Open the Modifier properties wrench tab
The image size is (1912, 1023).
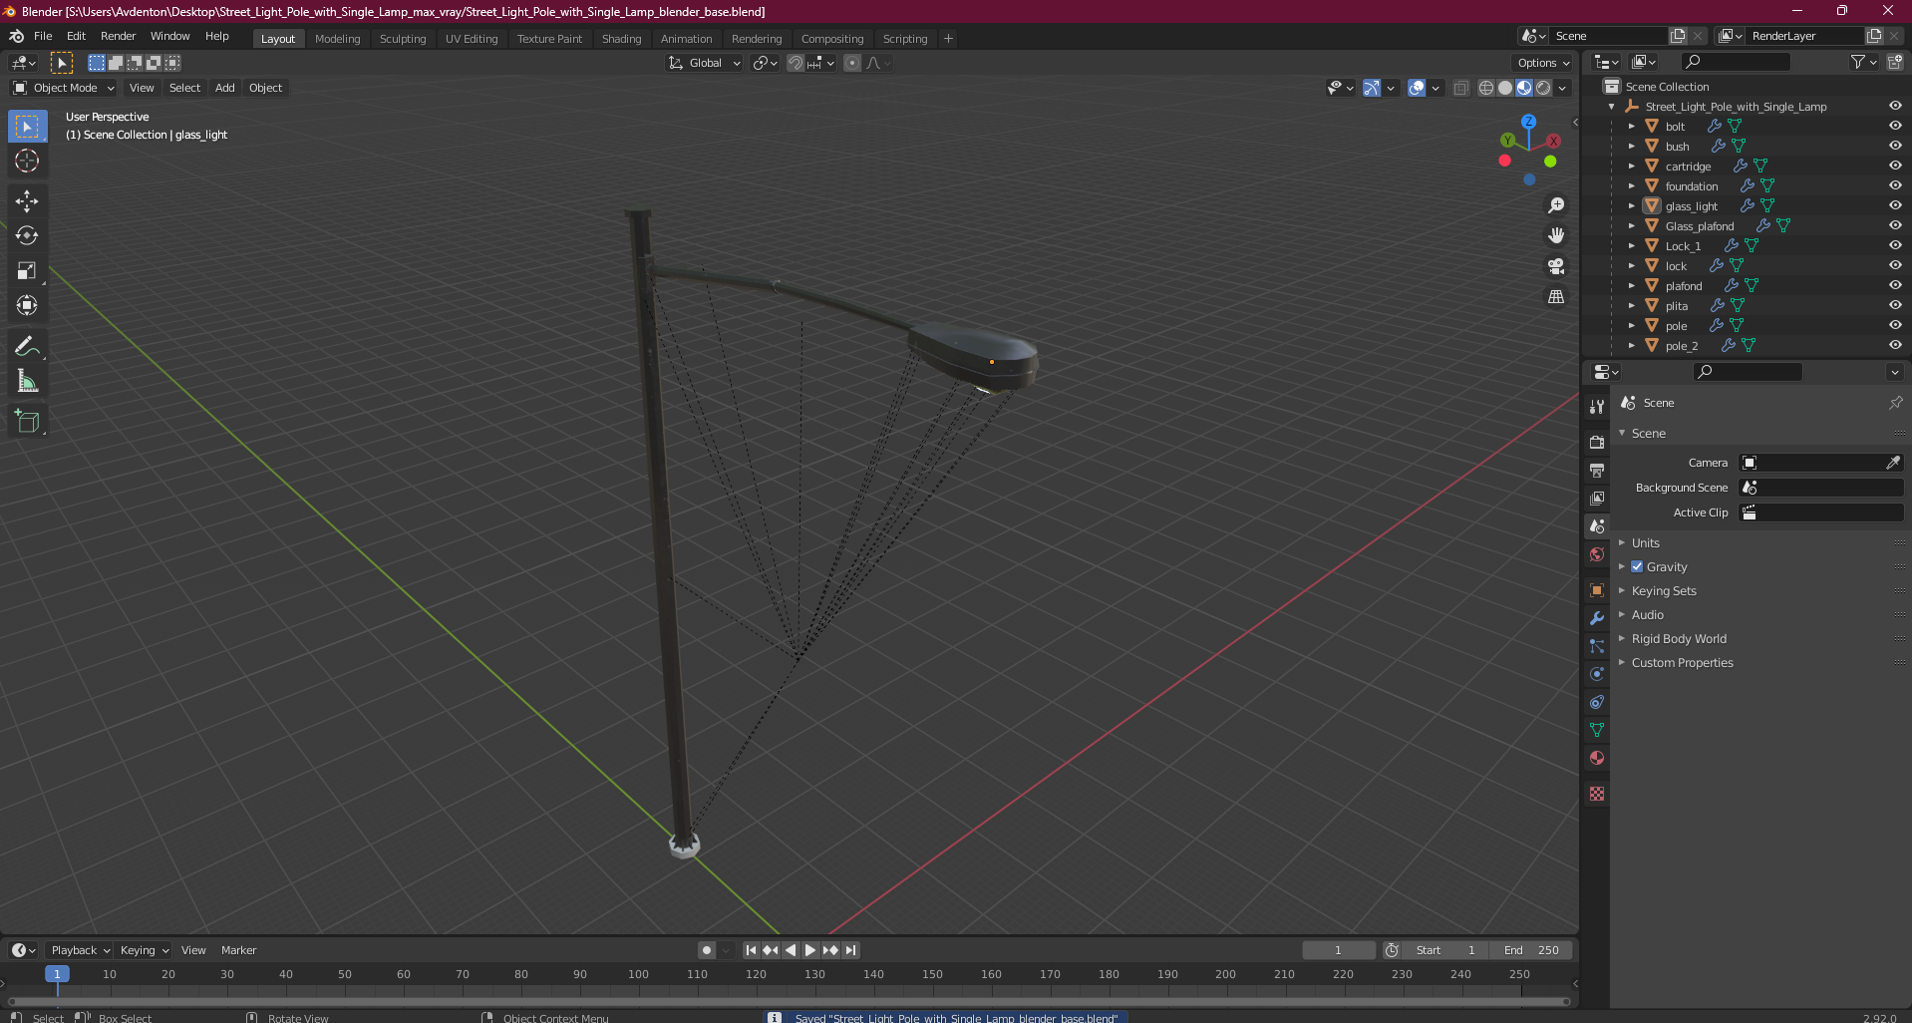click(1597, 618)
